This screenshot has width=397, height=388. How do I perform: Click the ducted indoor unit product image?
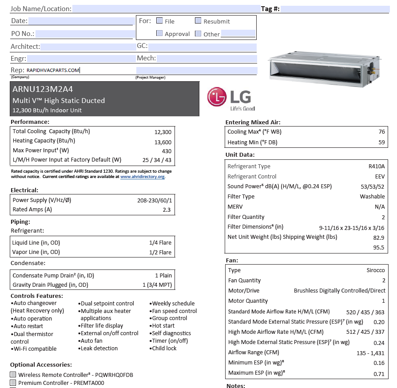tap(325, 69)
